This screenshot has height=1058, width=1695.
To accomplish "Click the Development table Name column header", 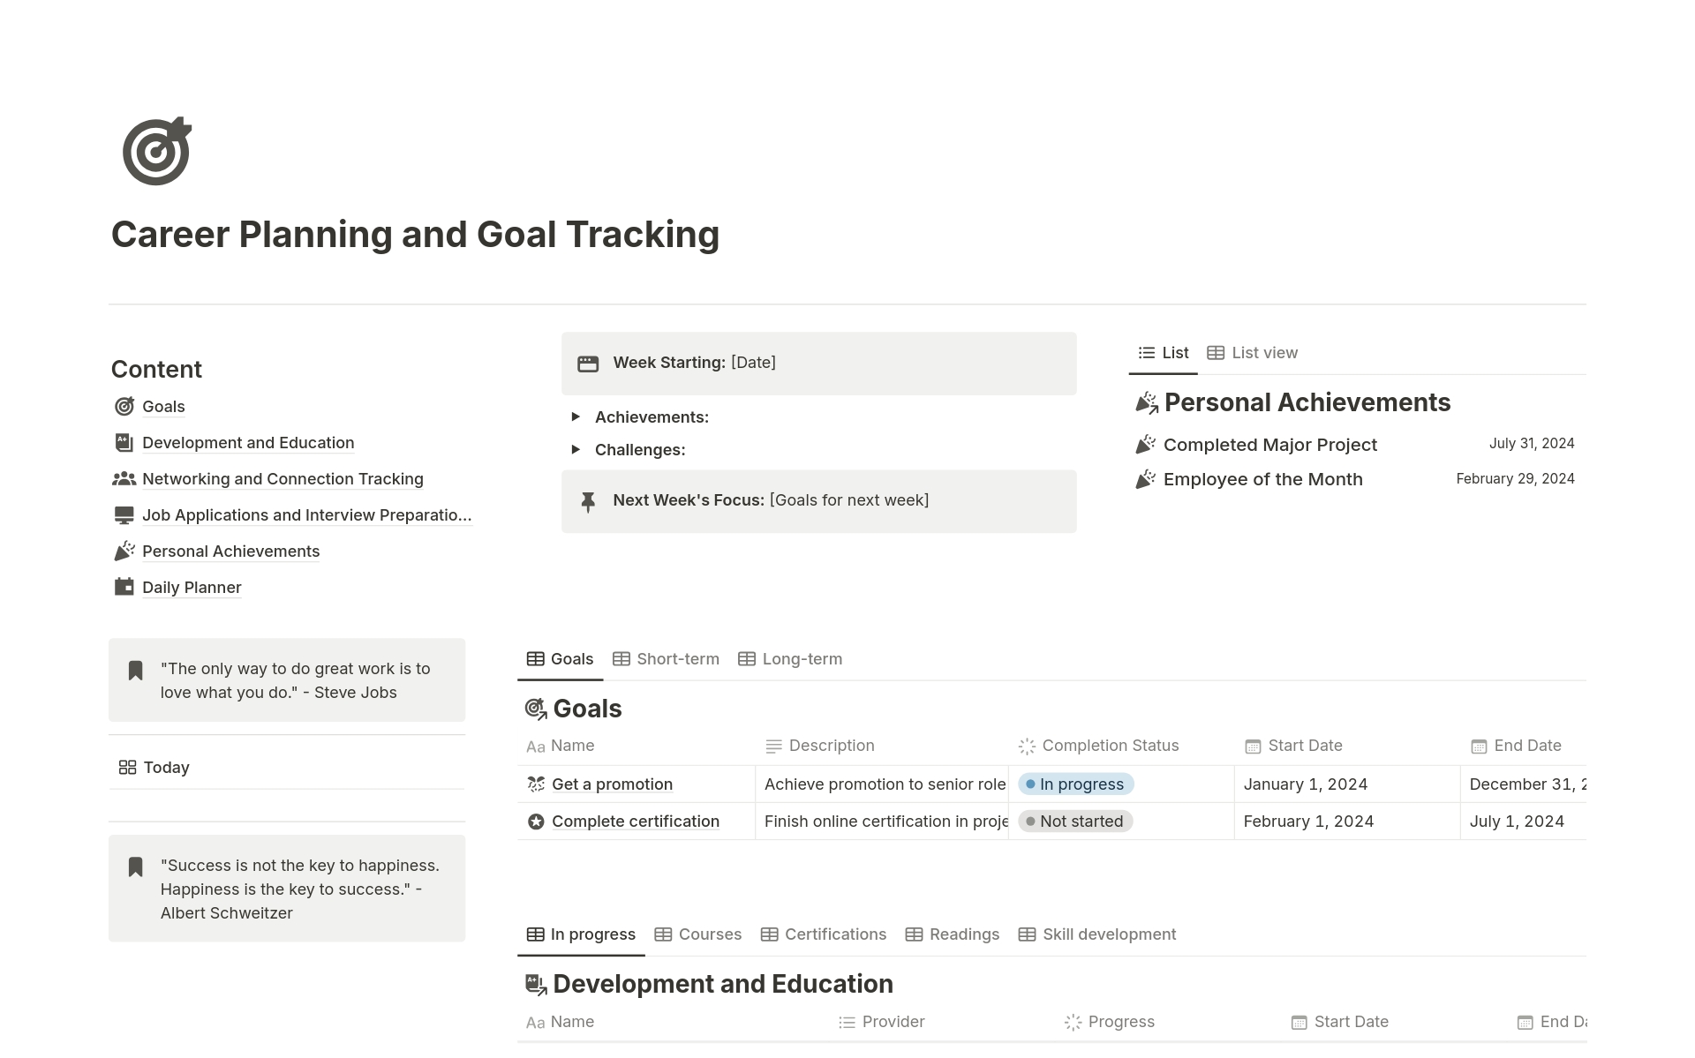I will point(560,1022).
